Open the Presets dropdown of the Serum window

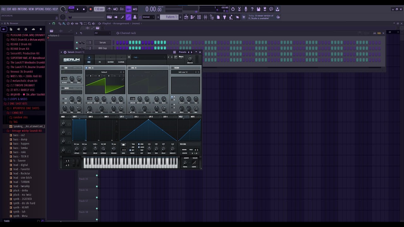tap(182, 52)
